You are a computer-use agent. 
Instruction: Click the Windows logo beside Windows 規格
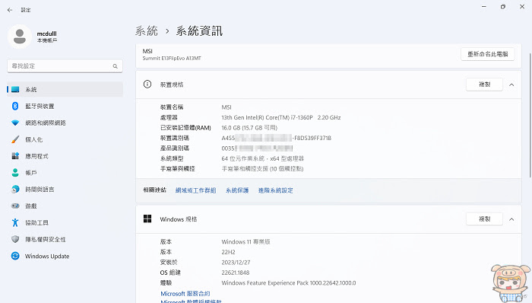point(147,218)
